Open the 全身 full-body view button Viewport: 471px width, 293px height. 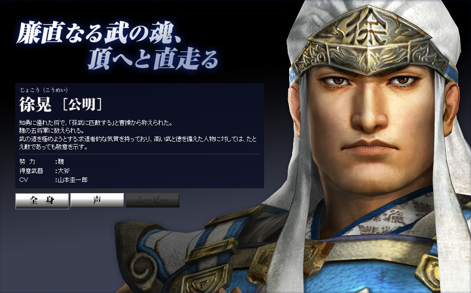(42, 201)
